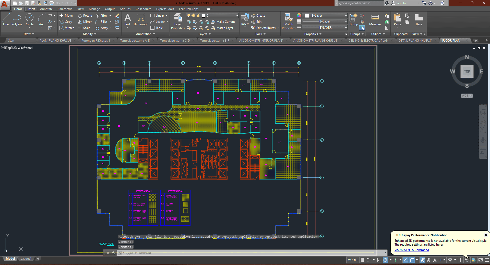Choose the Erase tool in Modify panel
Screen dimensions: 490x265
pos(117,16)
